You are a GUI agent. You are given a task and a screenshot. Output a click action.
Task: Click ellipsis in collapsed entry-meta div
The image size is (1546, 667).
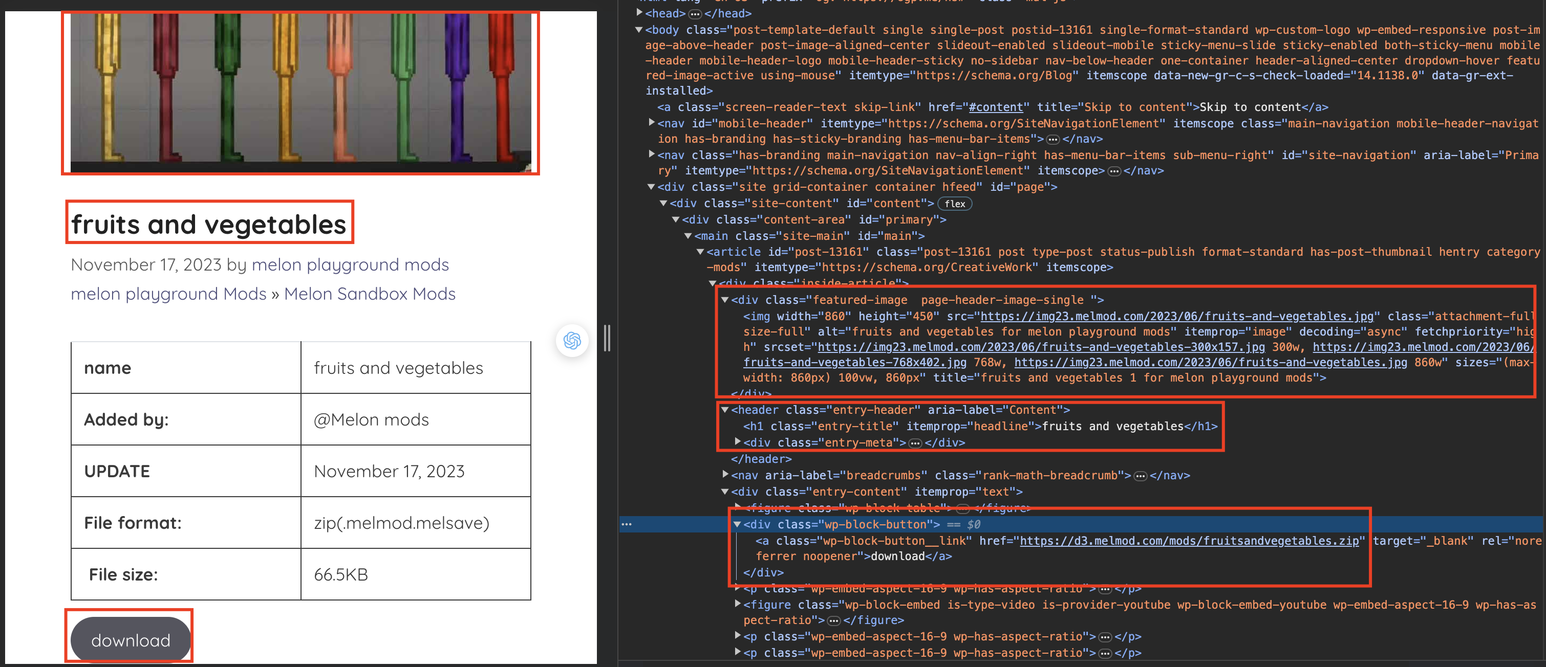pos(915,443)
